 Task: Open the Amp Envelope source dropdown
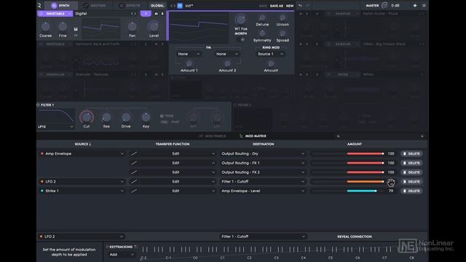click(x=82, y=154)
